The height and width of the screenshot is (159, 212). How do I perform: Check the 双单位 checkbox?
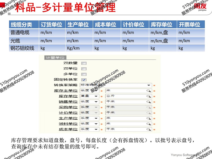(x=84, y=69)
